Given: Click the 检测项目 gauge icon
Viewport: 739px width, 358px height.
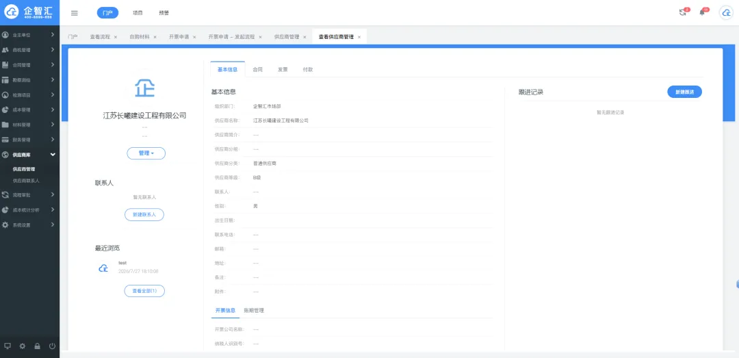Looking at the screenshot, I should click(x=5, y=95).
